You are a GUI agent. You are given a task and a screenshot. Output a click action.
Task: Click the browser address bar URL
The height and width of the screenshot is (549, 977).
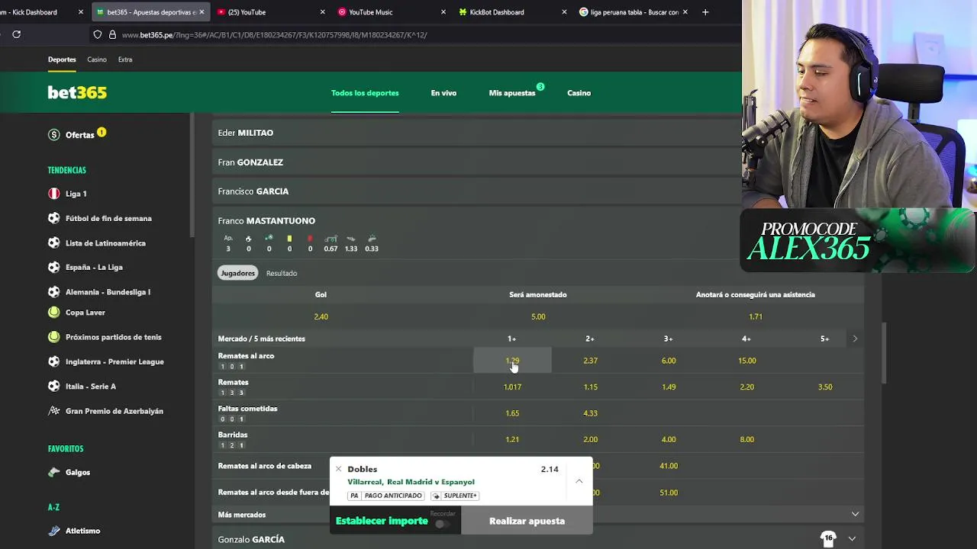point(275,34)
